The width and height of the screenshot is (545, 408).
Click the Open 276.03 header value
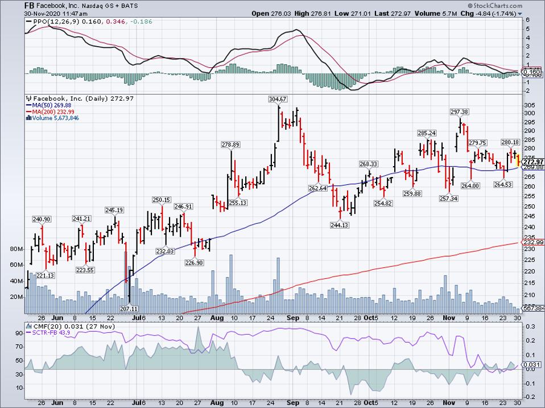click(271, 14)
